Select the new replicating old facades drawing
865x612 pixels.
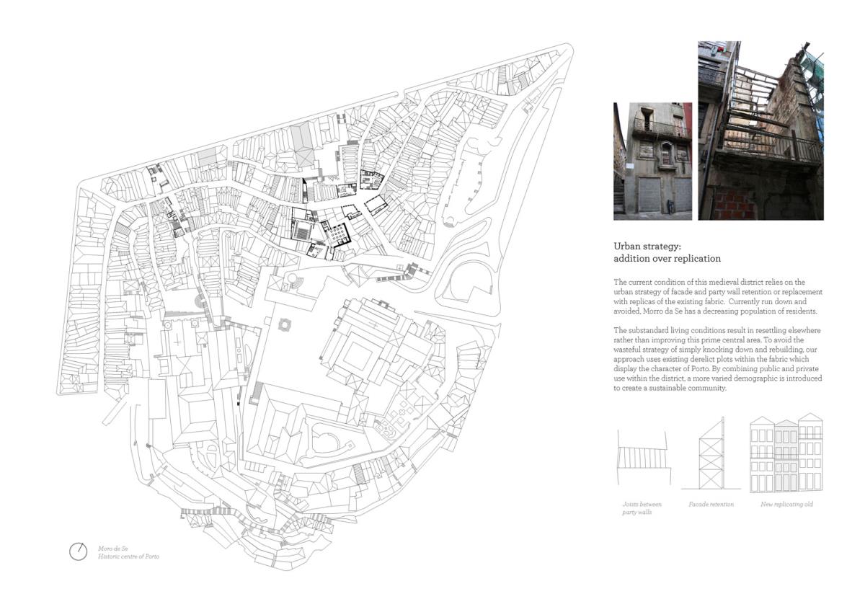(x=786, y=452)
